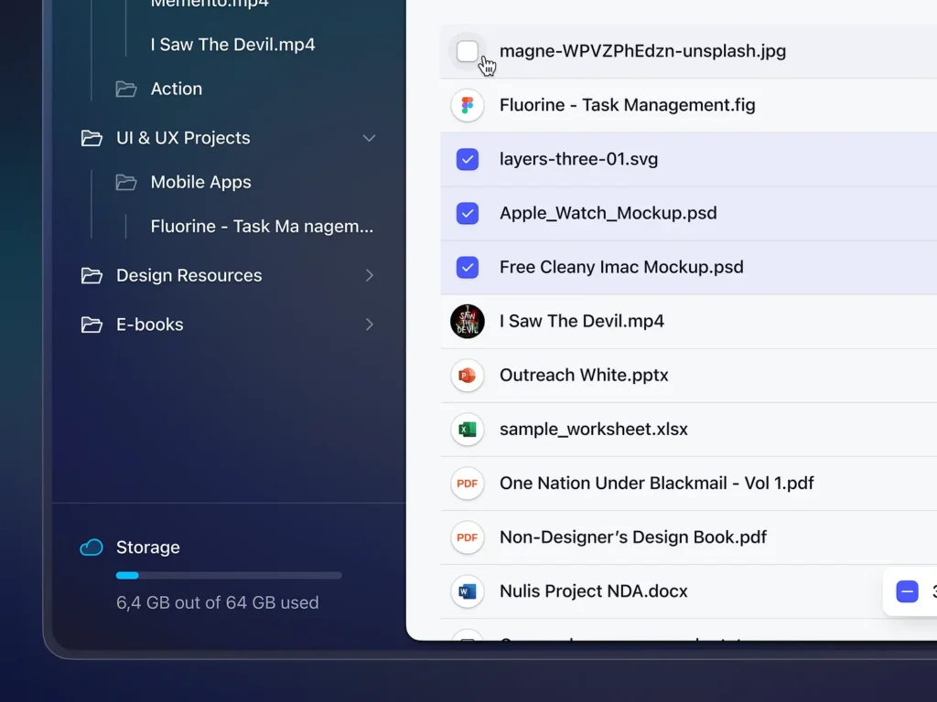
Task: Select One Nation Under Blackmail - Vol 1.pdf
Action: [x=657, y=483]
